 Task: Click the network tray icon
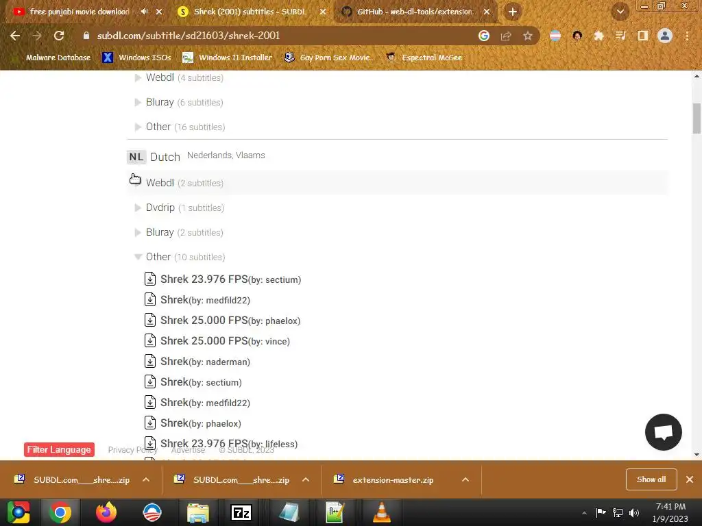pyautogui.click(x=618, y=512)
